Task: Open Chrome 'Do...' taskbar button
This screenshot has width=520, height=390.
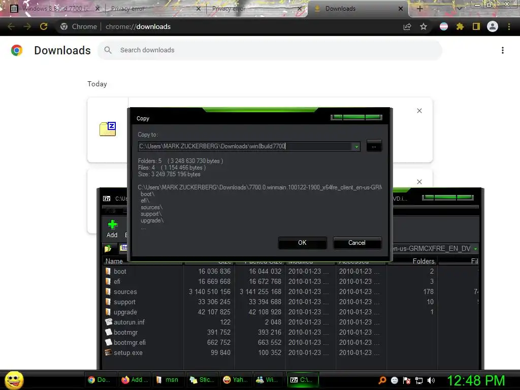Action: [x=100, y=380]
